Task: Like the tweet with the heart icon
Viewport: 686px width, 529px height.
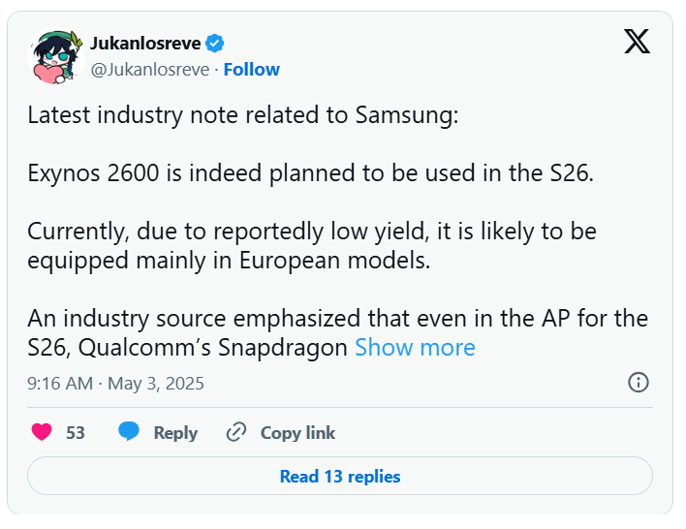Action: point(42,432)
